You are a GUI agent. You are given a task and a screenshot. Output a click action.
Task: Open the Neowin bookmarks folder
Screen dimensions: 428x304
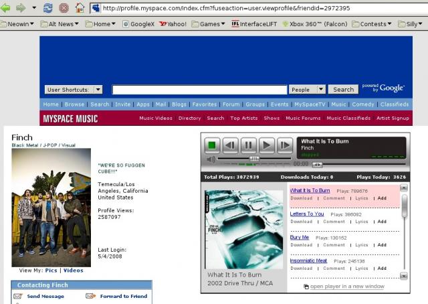(x=17, y=24)
